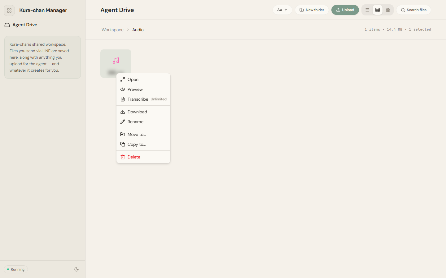Choose Copy to… from the context menu

143,144
